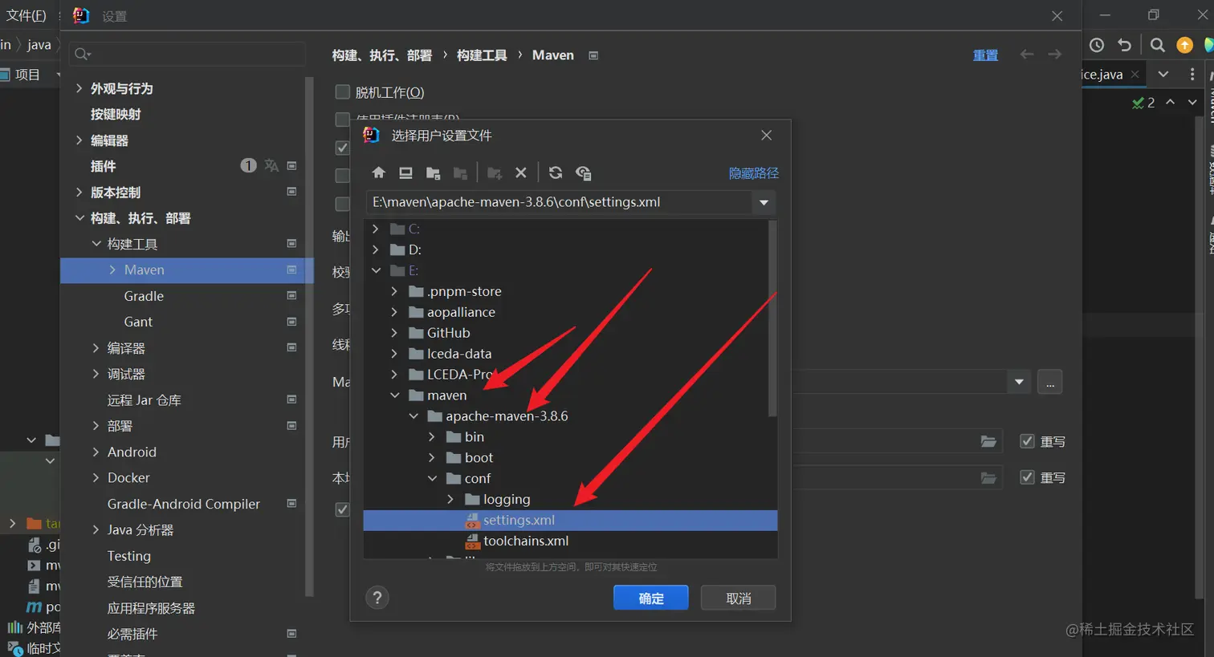Toggle show hidden files icon in file chooser
The height and width of the screenshot is (657, 1214).
tap(584, 172)
